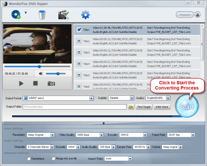Image resolution: width=207 pixels, height=166 pixels.
Task: Click the trash bin clear list icon
Action: point(42,15)
